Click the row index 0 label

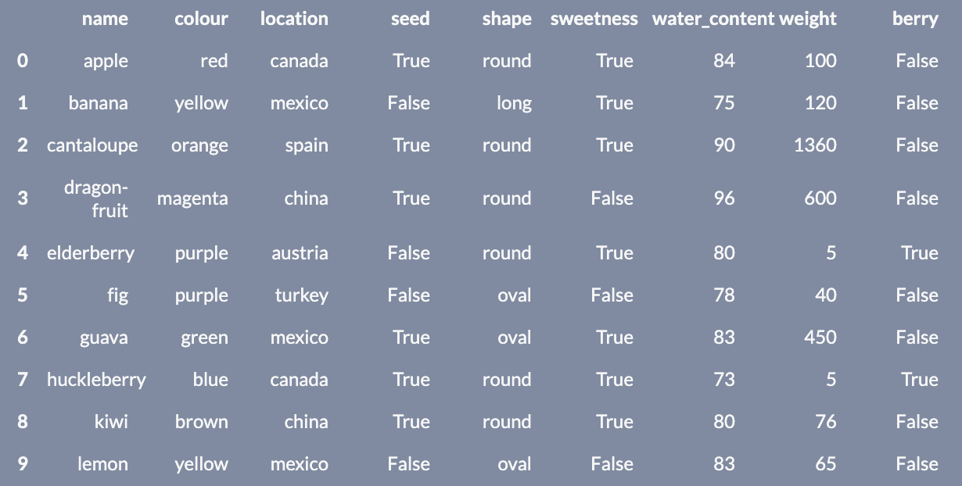pyautogui.click(x=23, y=61)
